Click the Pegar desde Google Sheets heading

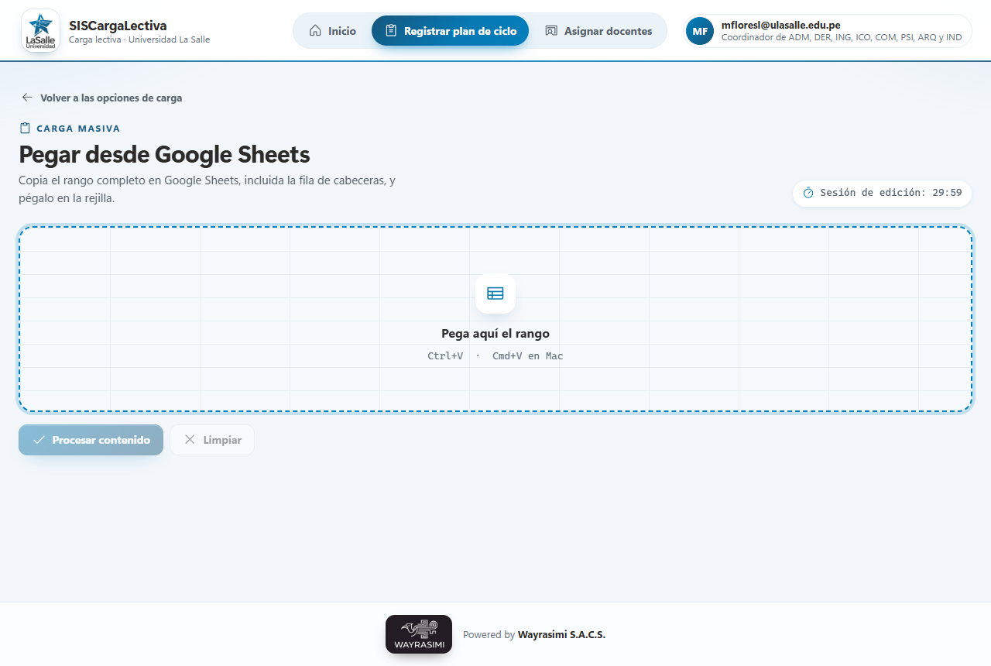[x=164, y=155]
